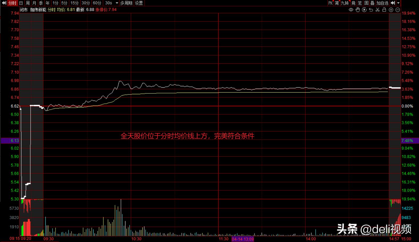
Task: Toggle the padlock lock icon
Action: (384, 10)
